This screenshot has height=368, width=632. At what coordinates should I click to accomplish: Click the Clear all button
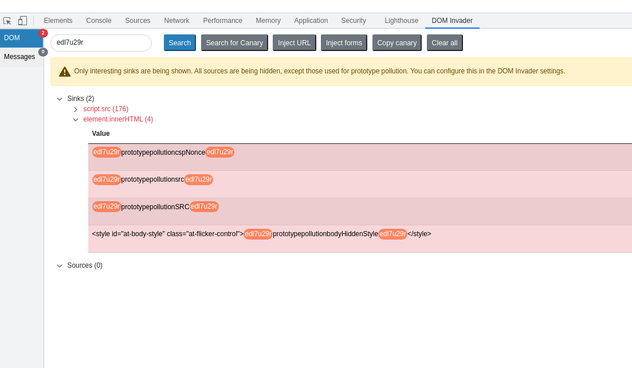point(445,43)
